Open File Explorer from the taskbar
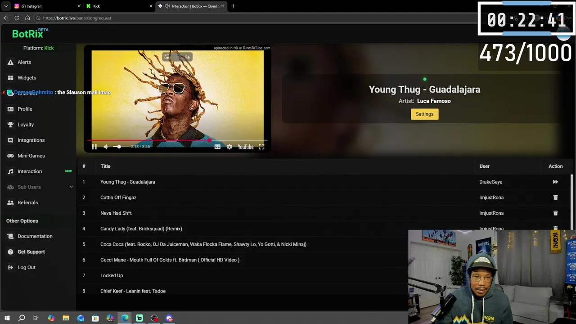The height and width of the screenshot is (324, 576). pyautogui.click(x=66, y=318)
